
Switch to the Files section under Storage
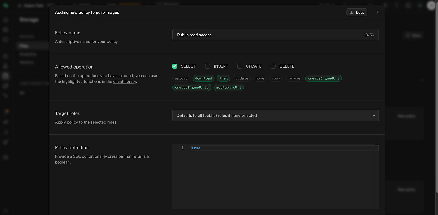point(24,45)
